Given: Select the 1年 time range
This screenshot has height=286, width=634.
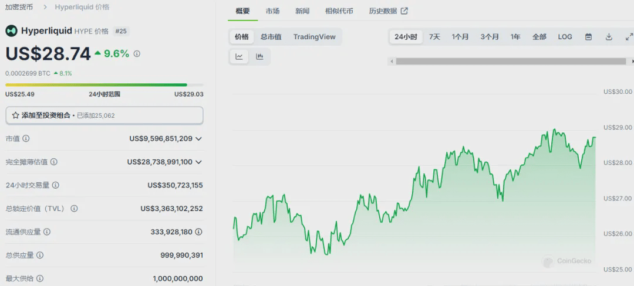Looking at the screenshot, I should (x=515, y=37).
